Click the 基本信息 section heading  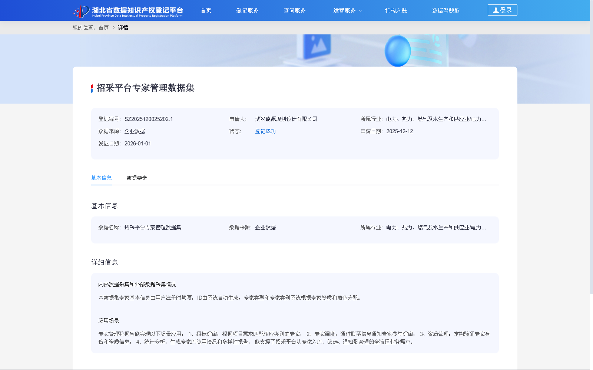105,206
